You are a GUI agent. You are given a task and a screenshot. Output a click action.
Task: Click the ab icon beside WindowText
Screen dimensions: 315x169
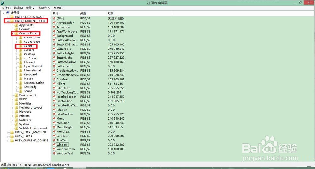click(x=54, y=153)
